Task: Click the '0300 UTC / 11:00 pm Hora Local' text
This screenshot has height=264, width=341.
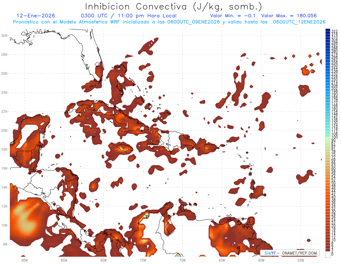Action: [x=129, y=16]
